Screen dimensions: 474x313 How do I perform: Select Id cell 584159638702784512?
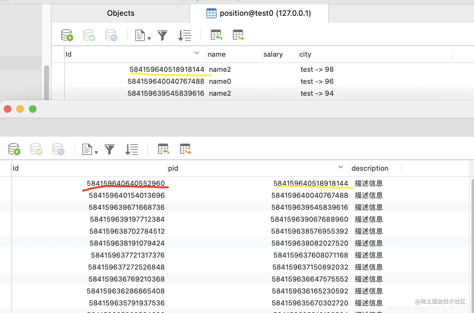pyautogui.click(x=127, y=231)
